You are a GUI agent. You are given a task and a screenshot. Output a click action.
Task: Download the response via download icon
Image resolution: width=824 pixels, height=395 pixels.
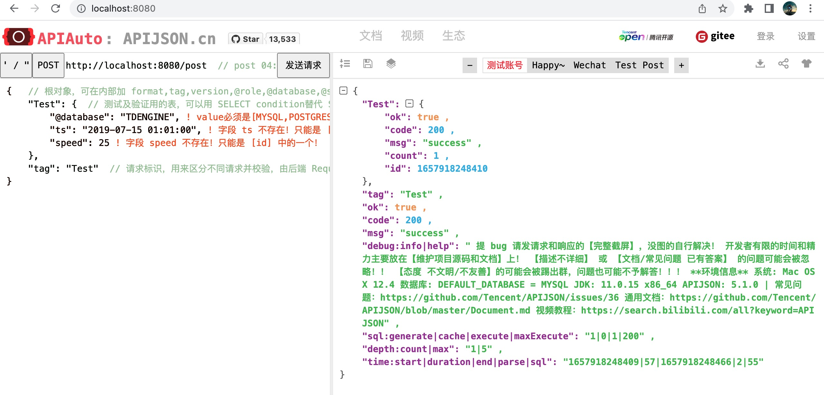tap(760, 64)
